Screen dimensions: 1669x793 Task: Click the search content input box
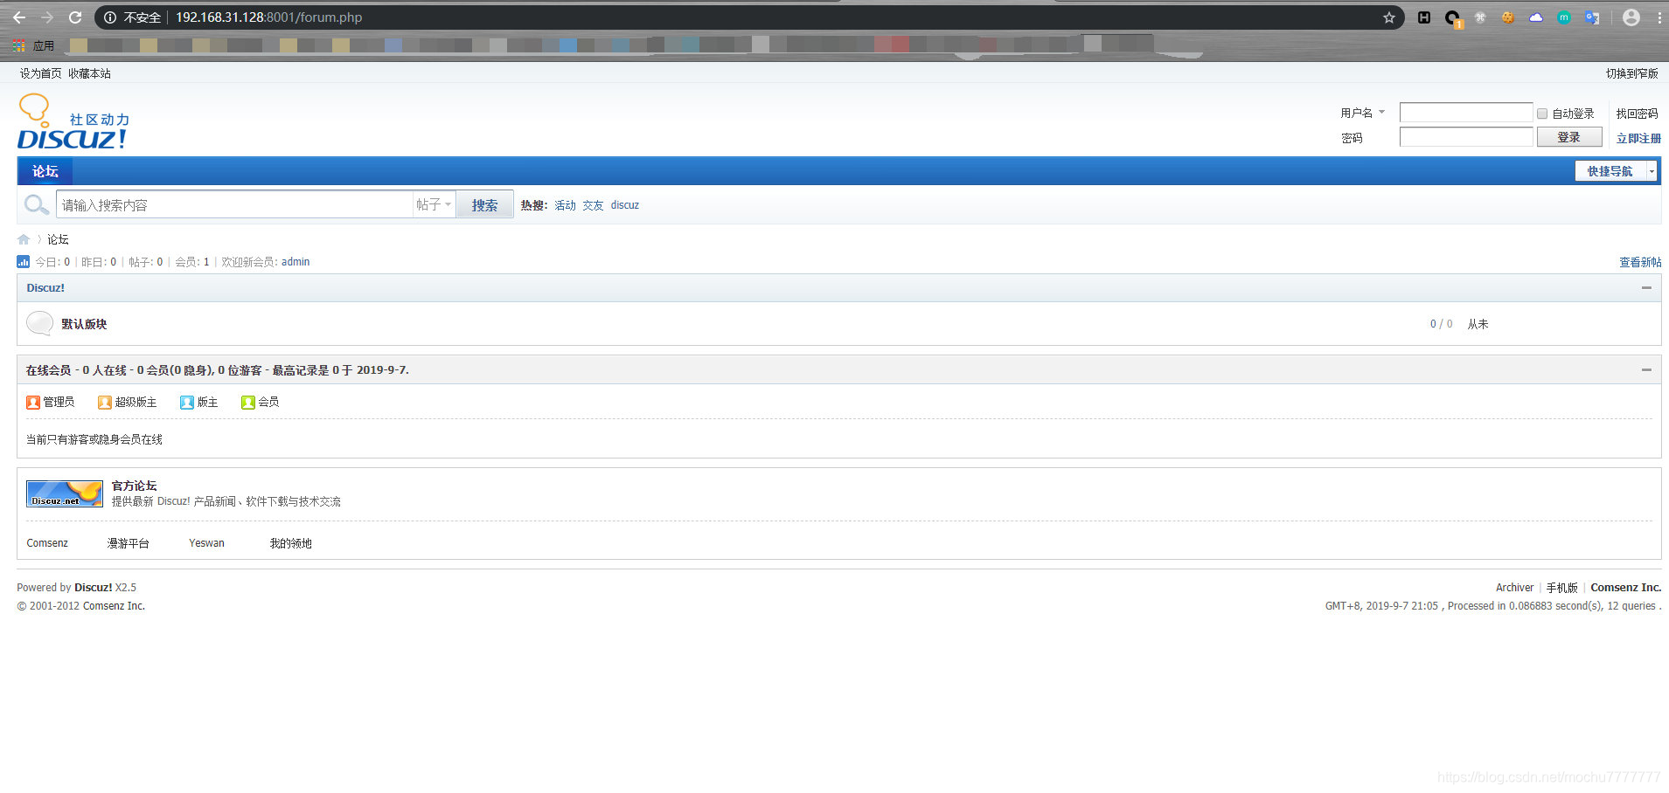point(234,205)
